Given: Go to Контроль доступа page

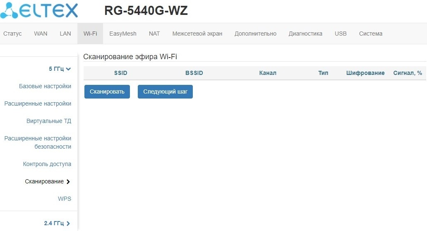Looking at the screenshot, I should tap(47, 164).
